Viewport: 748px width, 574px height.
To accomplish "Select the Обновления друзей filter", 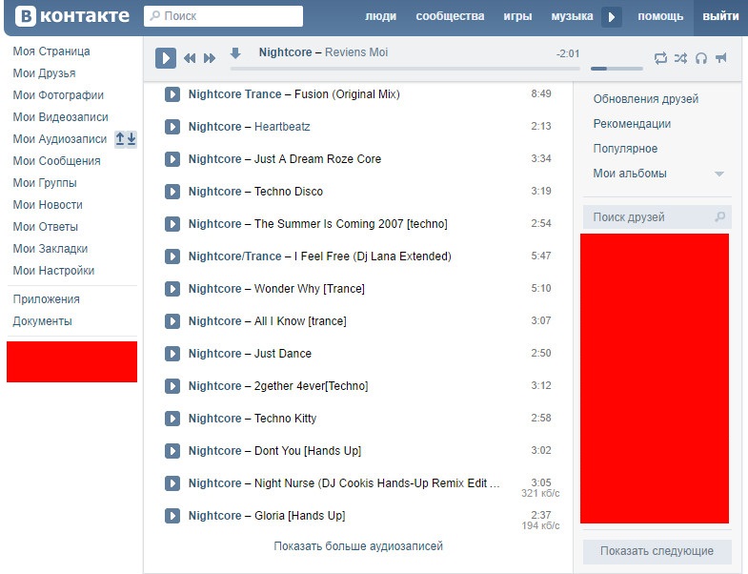I will (646, 99).
